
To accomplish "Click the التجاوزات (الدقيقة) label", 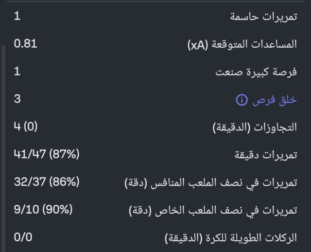I will pos(255,127).
